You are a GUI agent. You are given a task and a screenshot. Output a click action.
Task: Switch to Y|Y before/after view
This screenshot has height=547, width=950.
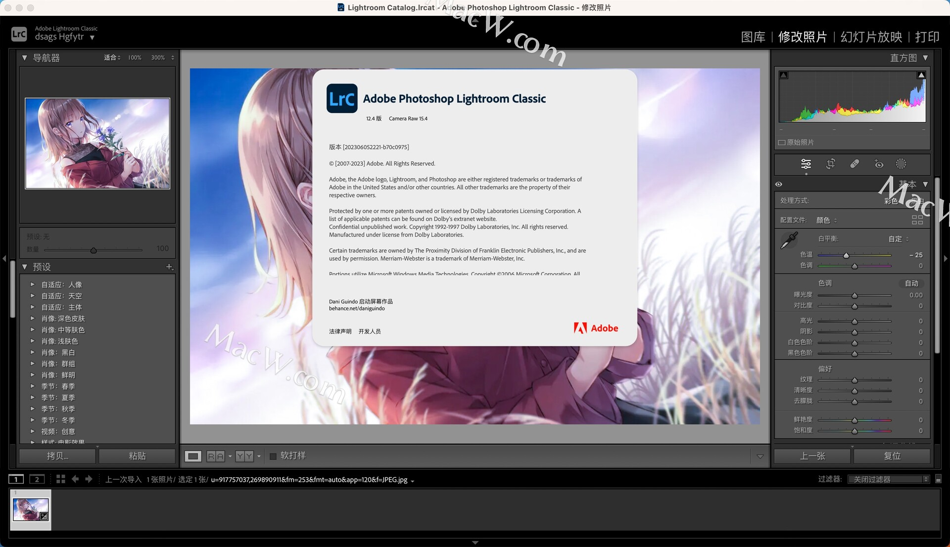(x=244, y=456)
